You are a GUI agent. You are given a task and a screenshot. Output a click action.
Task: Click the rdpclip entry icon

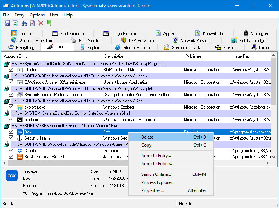[20, 70]
